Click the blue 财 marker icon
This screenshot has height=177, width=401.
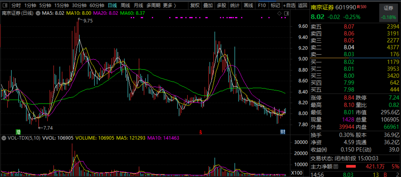283,132
